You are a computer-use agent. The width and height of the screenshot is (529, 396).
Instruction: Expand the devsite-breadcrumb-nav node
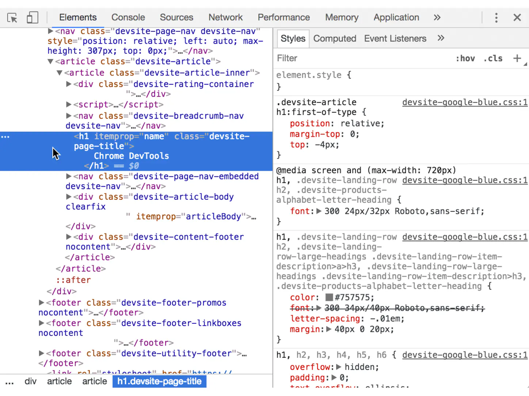tap(69, 116)
